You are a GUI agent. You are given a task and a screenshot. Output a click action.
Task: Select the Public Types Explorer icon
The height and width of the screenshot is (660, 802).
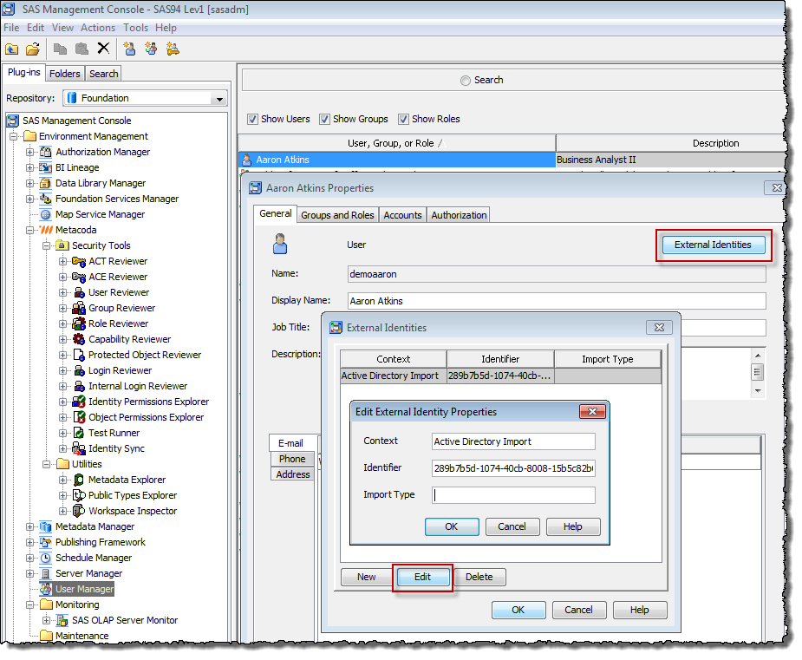79,495
